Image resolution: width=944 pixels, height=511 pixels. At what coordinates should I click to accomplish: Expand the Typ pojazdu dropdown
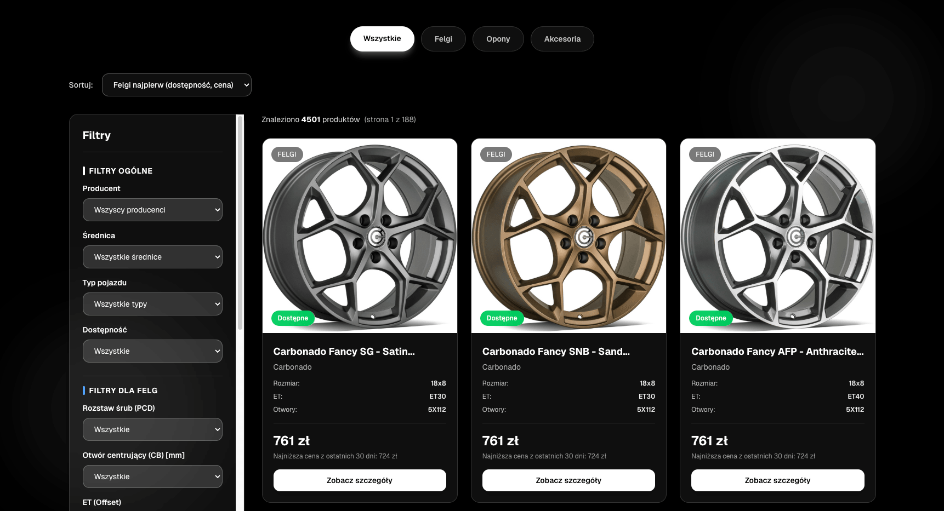coord(152,304)
